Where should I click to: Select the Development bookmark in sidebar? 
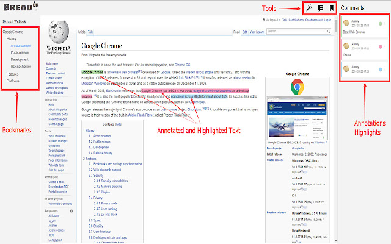point(20,60)
